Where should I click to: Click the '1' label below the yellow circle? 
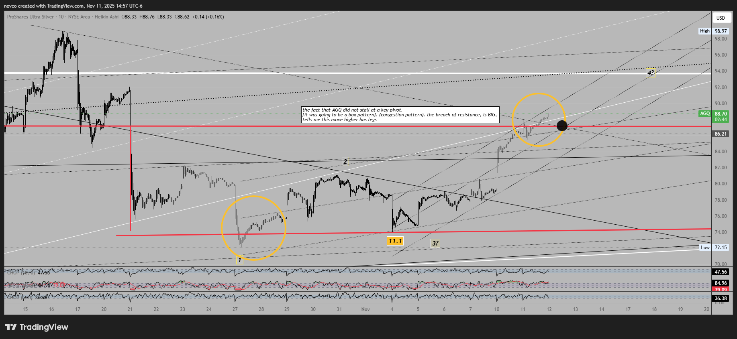tap(239, 260)
